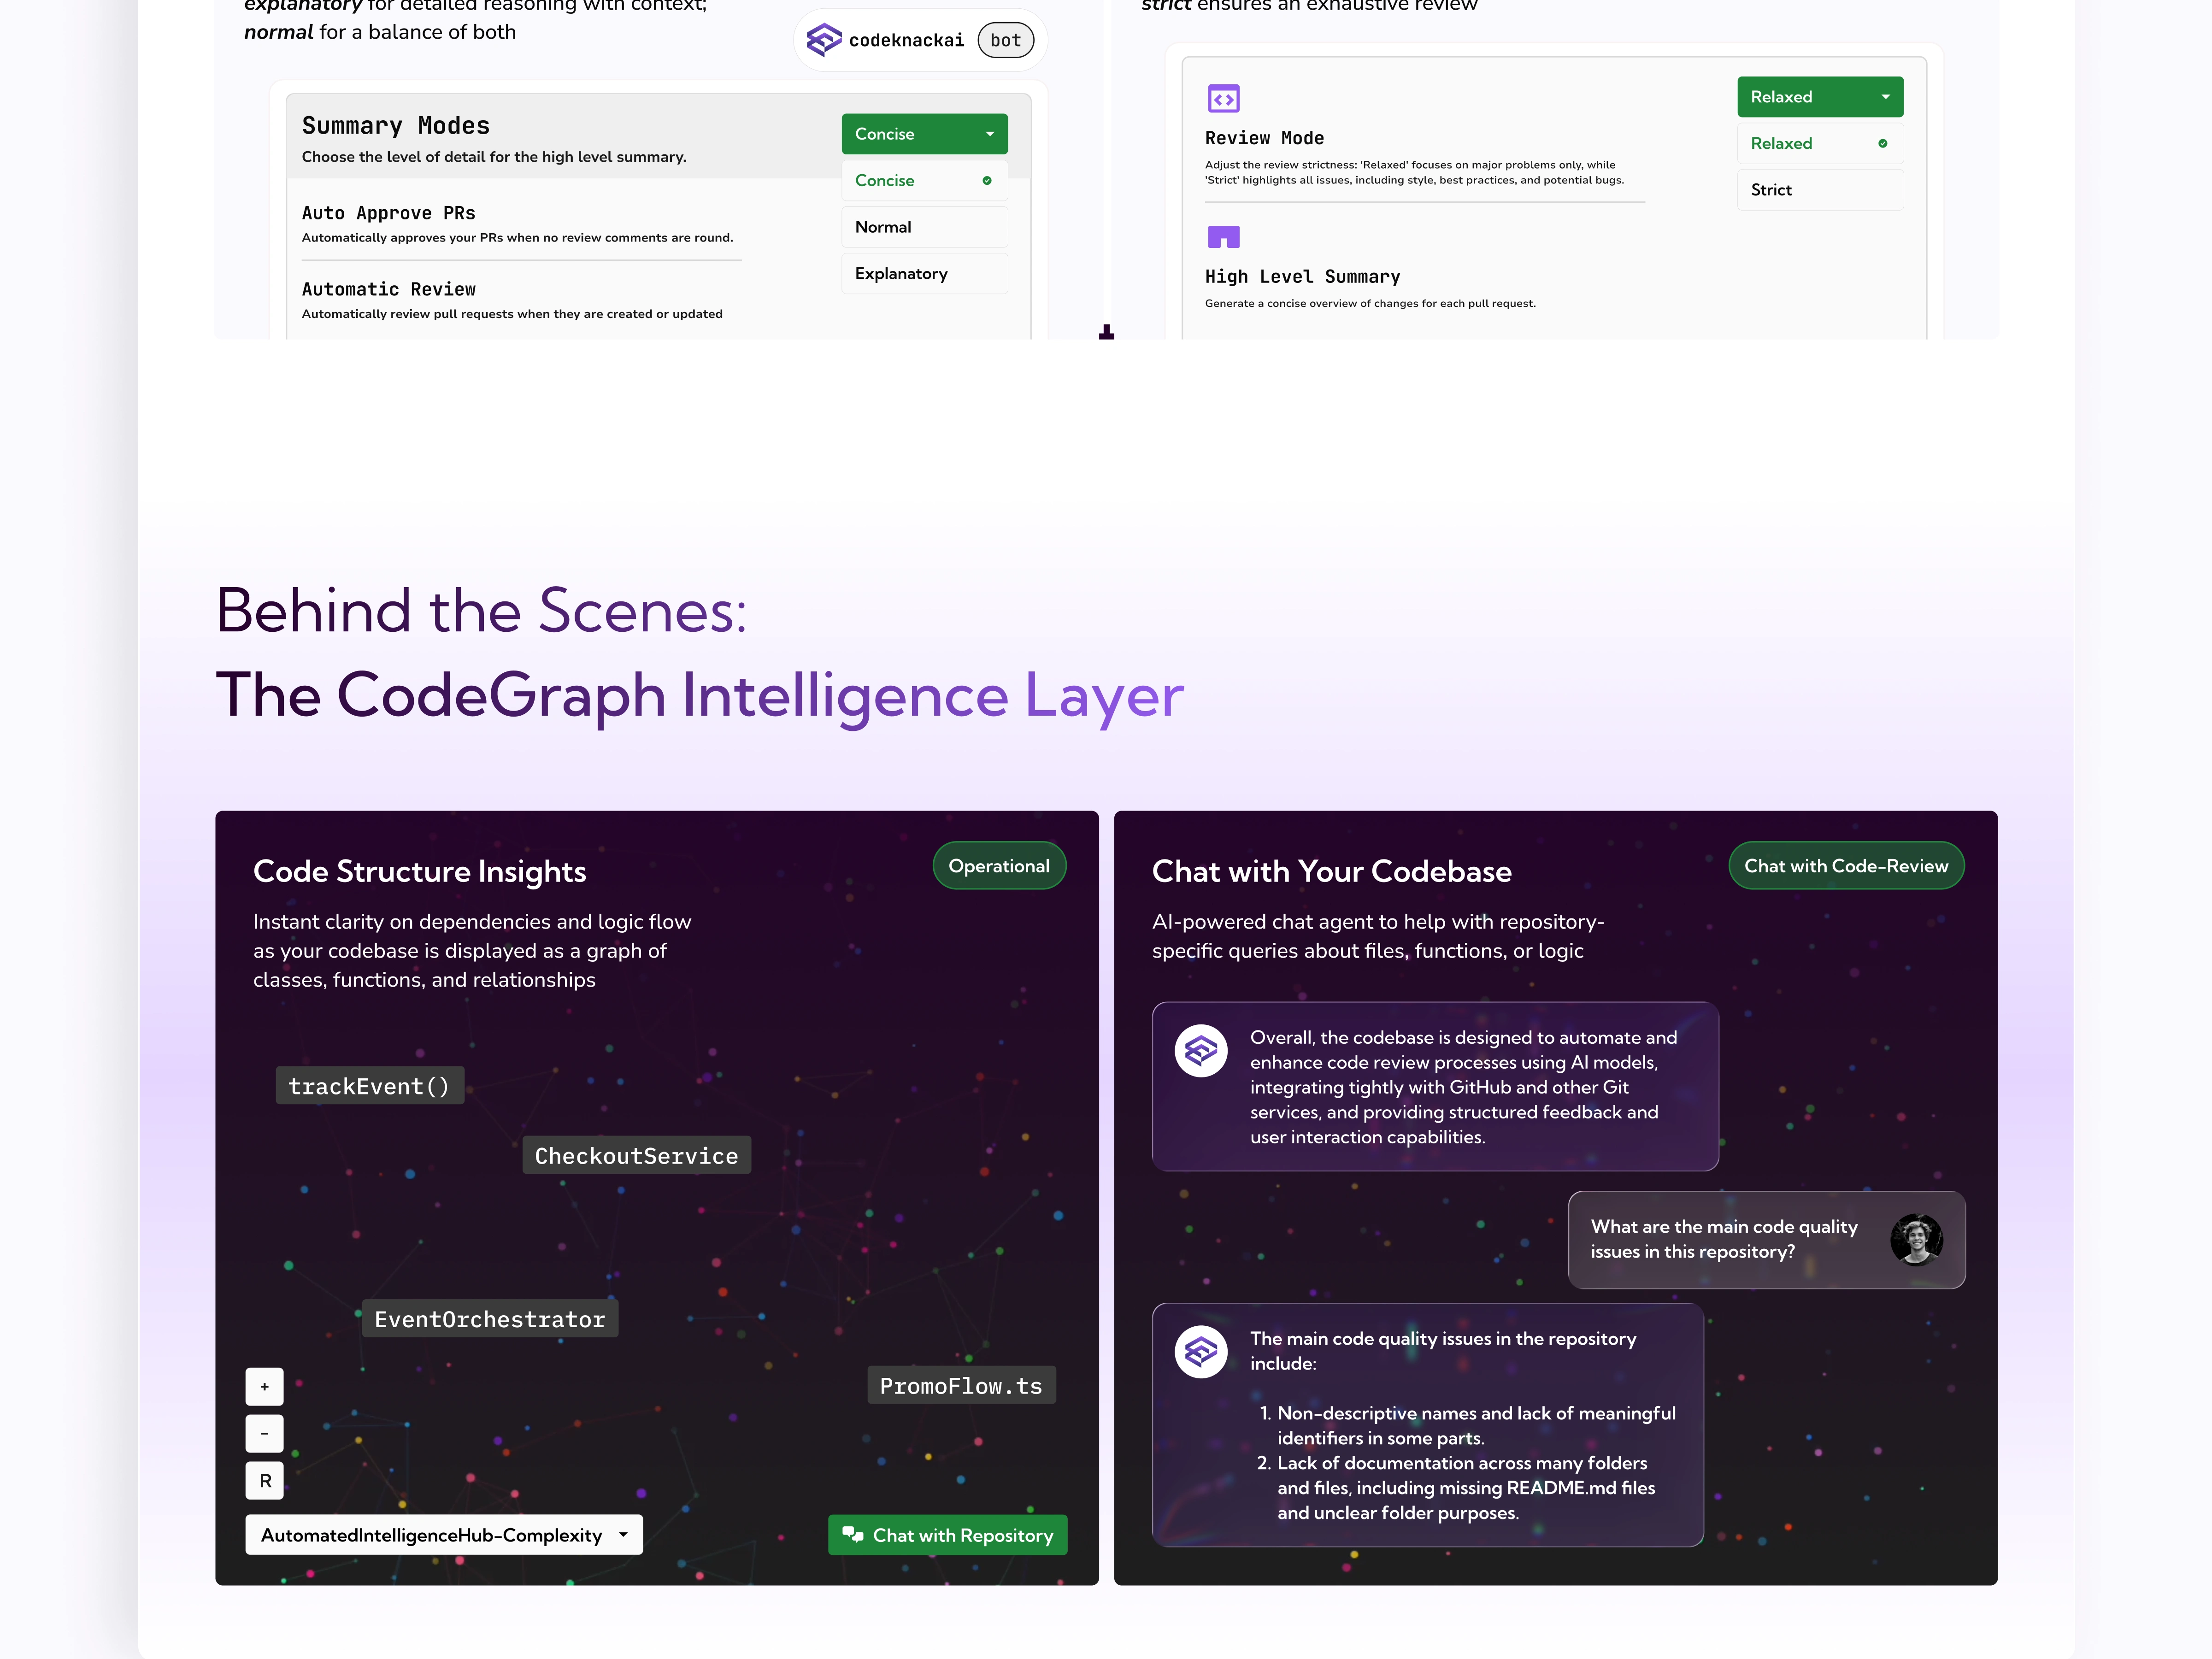The height and width of the screenshot is (1659, 2212).
Task: Select the Relaxed review mode option
Action: coord(1819,144)
